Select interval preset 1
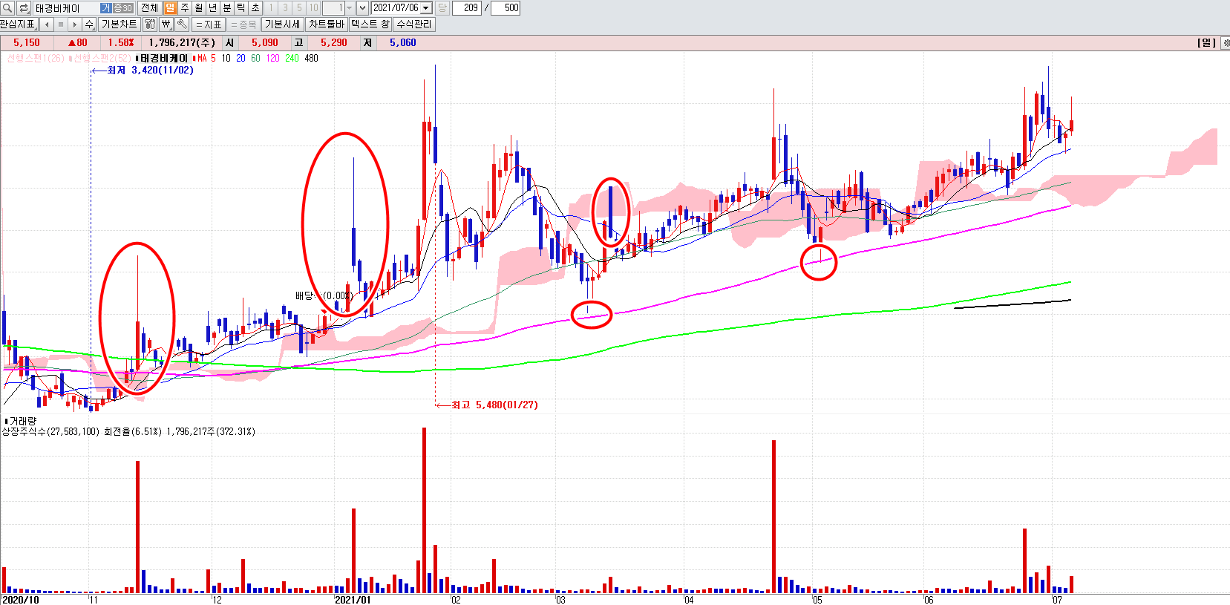The image size is (1230, 605). pos(271,8)
